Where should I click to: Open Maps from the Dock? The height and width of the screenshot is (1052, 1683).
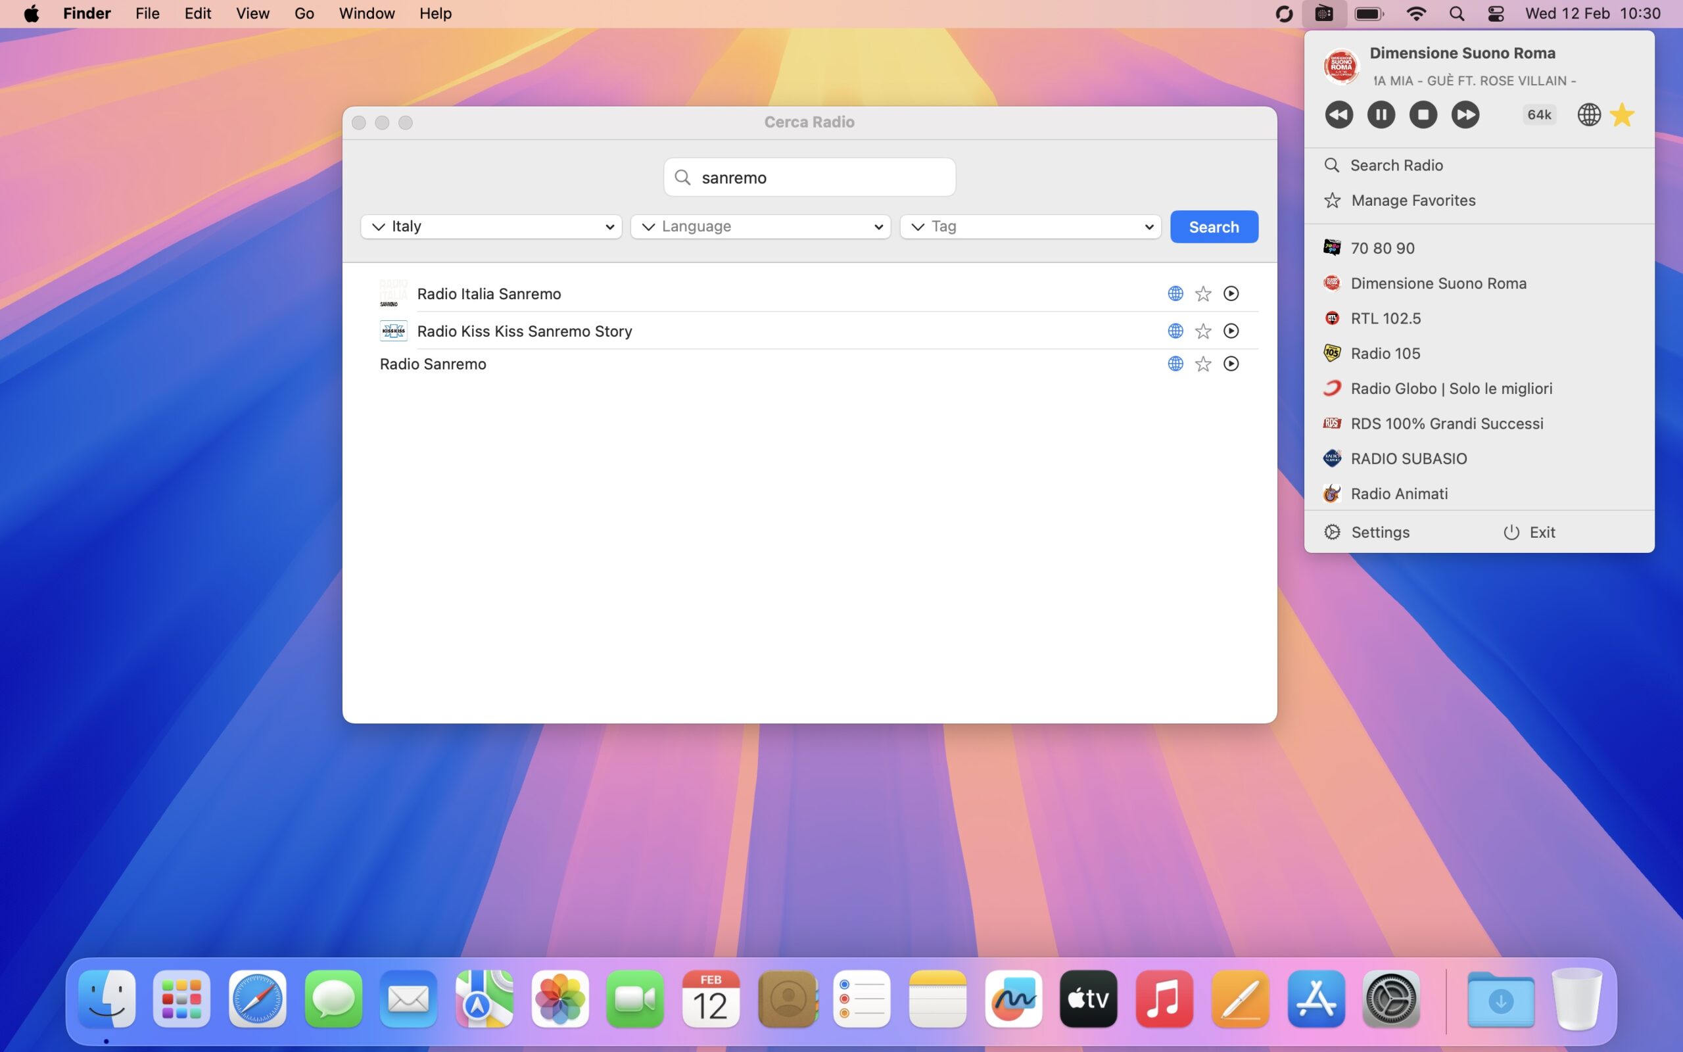[x=484, y=999]
